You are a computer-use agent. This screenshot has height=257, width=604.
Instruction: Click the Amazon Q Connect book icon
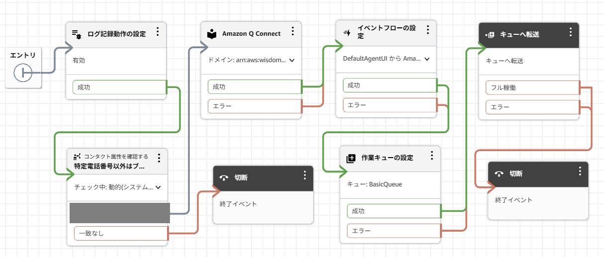212,34
